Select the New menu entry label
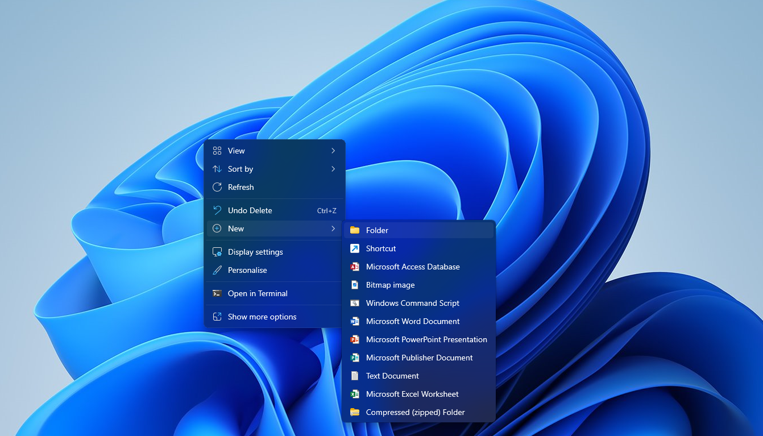Image resolution: width=763 pixels, height=436 pixels. click(236, 229)
